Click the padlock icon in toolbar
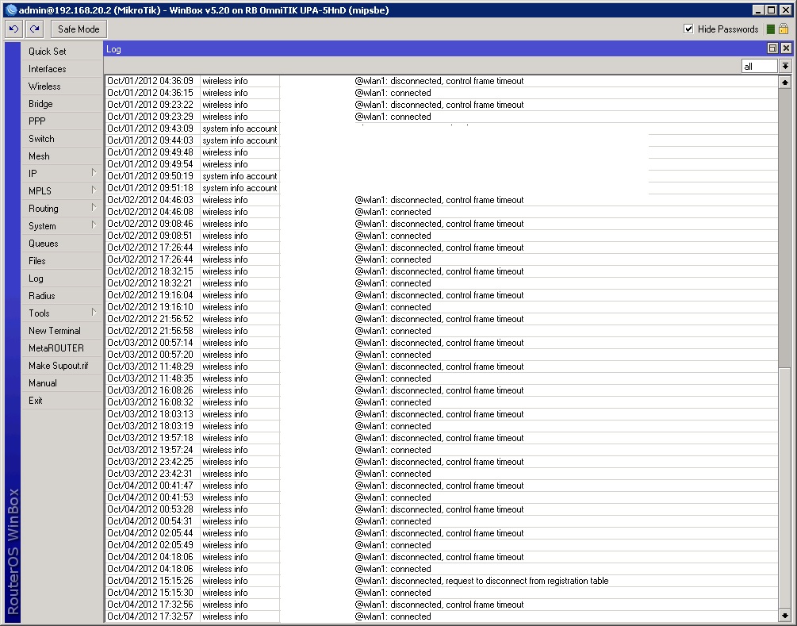The image size is (797, 626). [x=784, y=29]
